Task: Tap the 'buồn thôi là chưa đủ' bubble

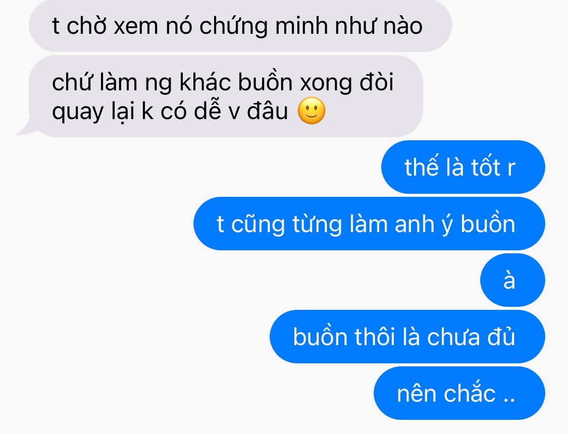Action: 407,337
